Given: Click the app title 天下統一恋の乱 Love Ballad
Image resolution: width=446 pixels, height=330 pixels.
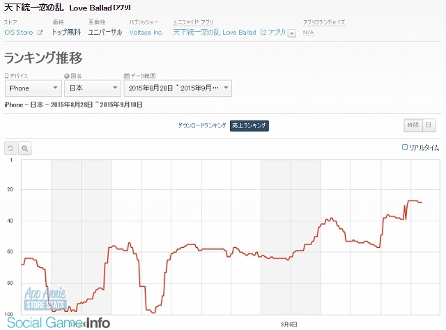Looking at the screenshot, I should [x=67, y=8].
